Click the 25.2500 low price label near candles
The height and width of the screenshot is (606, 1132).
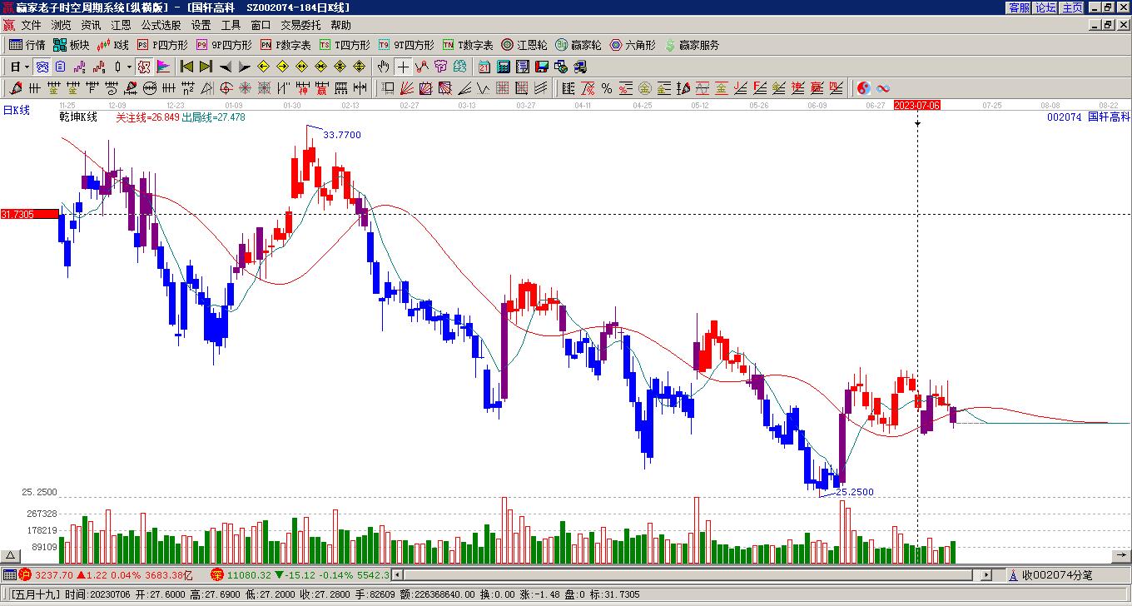point(855,492)
